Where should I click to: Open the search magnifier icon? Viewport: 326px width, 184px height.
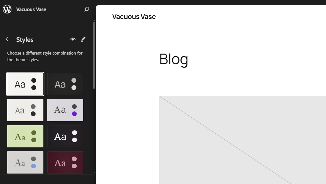(x=86, y=9)
